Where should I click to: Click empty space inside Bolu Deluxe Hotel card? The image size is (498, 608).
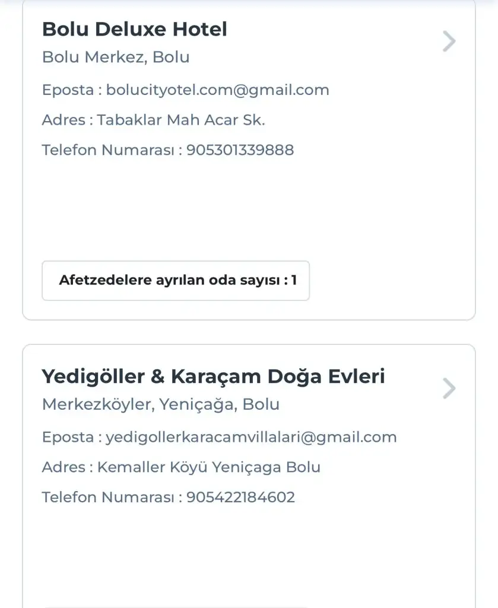pos(249,208)
